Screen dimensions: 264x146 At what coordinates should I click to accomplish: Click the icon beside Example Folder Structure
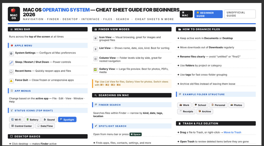180,94
